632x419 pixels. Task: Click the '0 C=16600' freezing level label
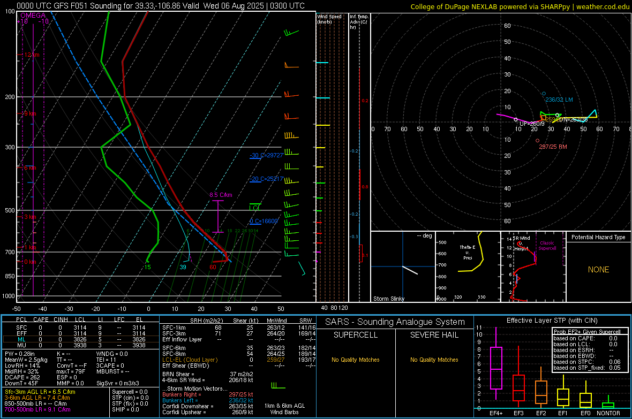[x=264, y=221]
